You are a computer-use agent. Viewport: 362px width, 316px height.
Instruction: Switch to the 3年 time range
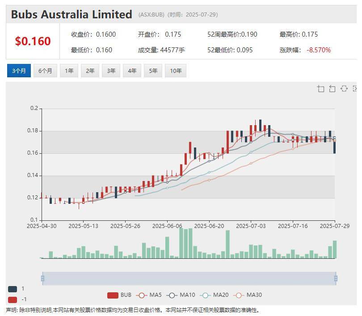pyautogui.click(x=111, y=71)
